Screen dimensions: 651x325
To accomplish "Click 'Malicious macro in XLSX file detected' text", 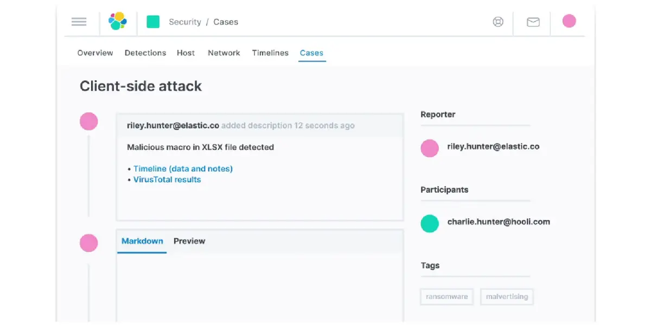I will point(200,147).
